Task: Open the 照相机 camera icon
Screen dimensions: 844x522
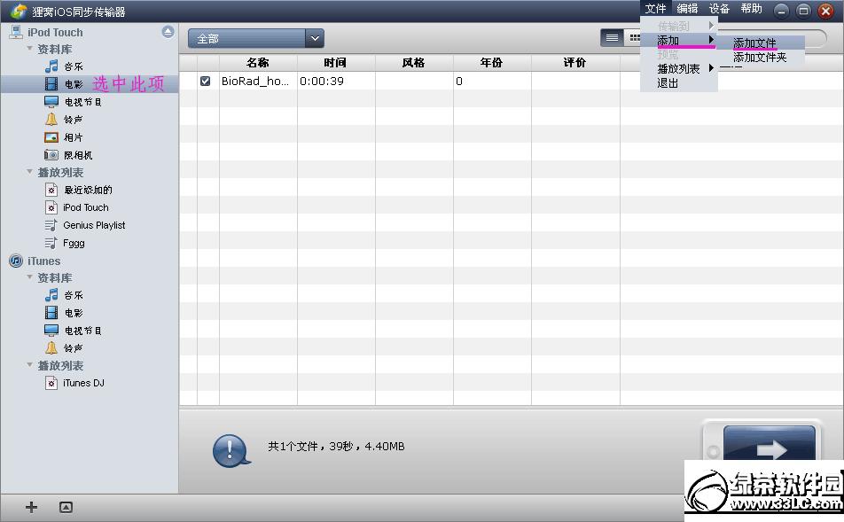Action: [51, 155]
